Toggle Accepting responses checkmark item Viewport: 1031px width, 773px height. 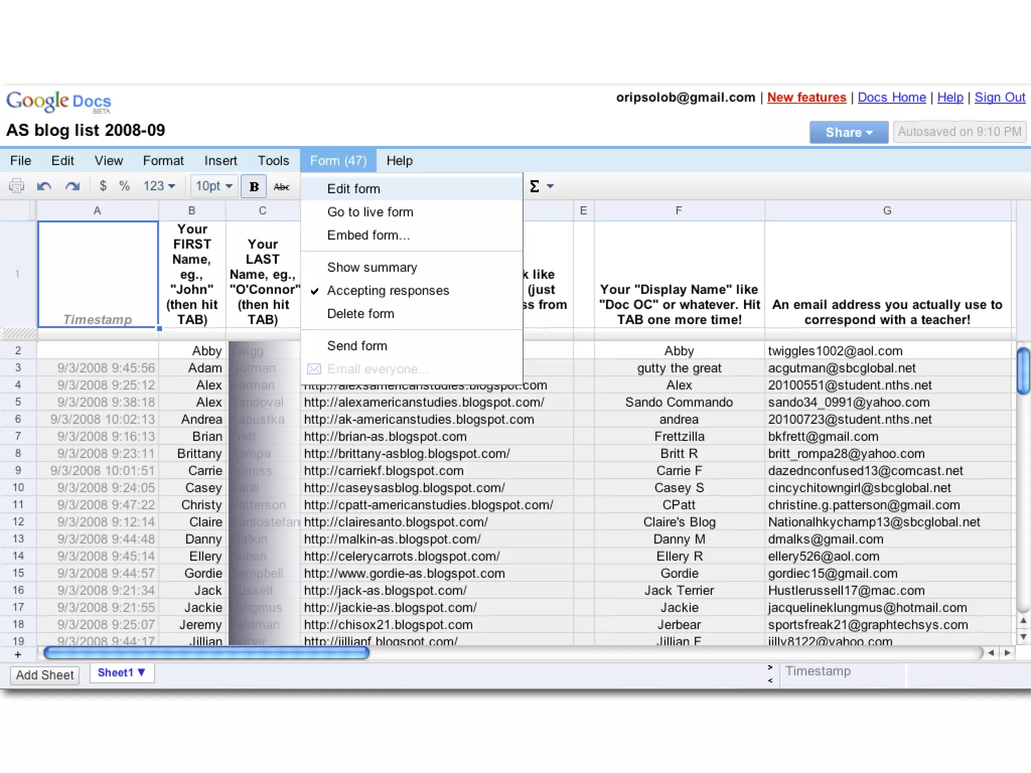pos(388,291)
